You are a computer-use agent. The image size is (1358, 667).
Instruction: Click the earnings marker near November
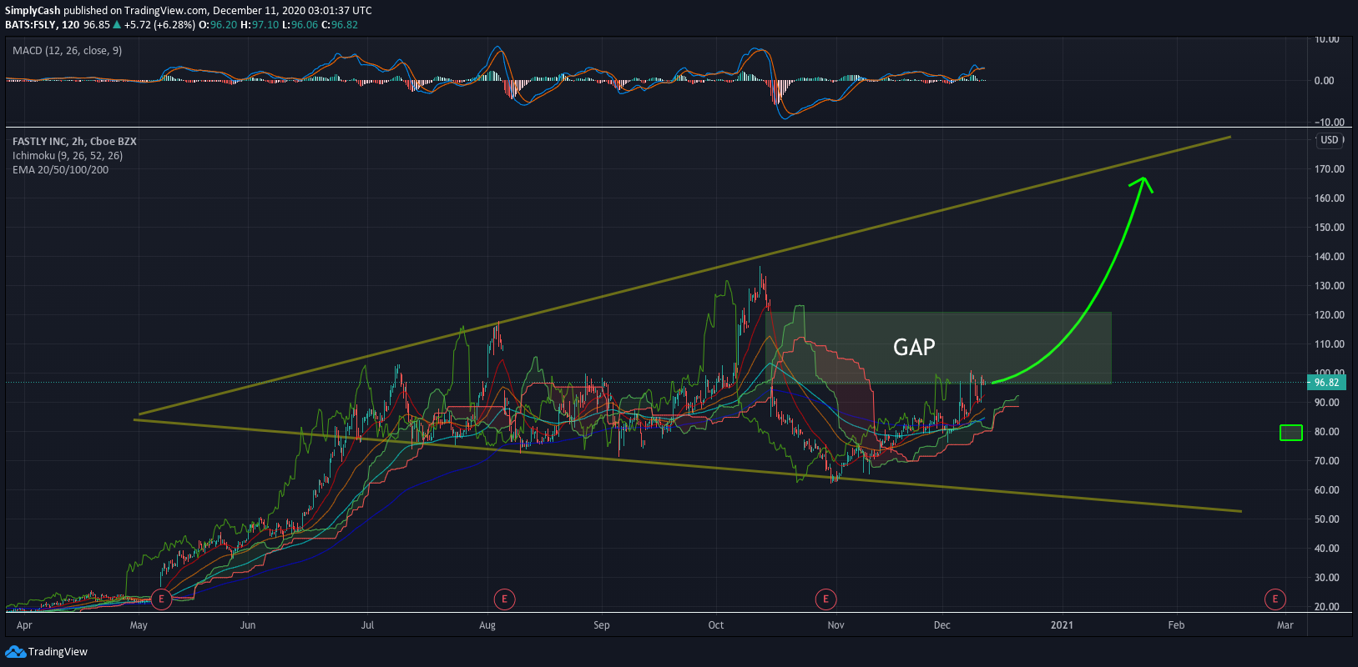click(825, 599)
